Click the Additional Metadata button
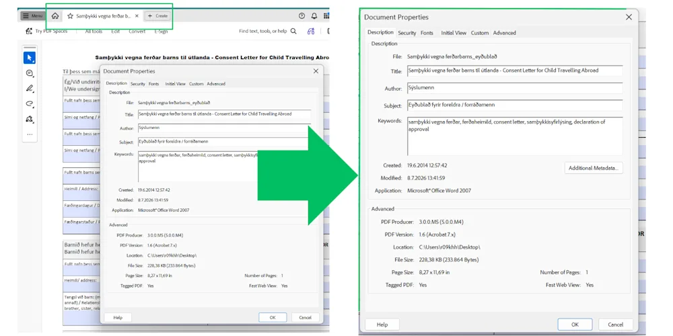The height and width of the screenshot is (336, 673). [594, 168]
